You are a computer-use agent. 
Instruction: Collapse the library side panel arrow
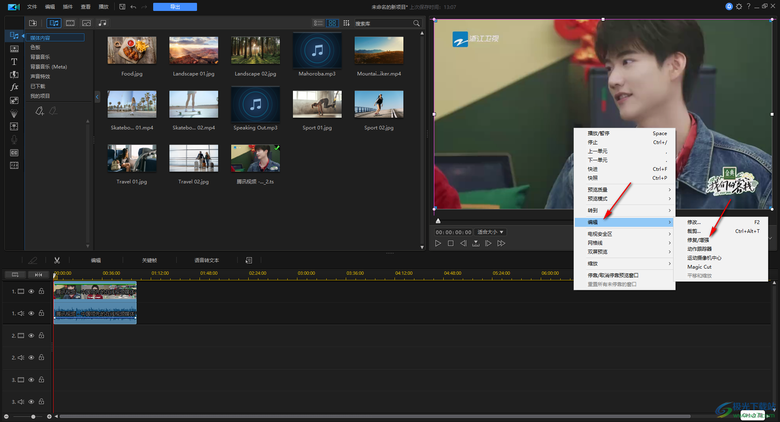click(x=97, y=97)
